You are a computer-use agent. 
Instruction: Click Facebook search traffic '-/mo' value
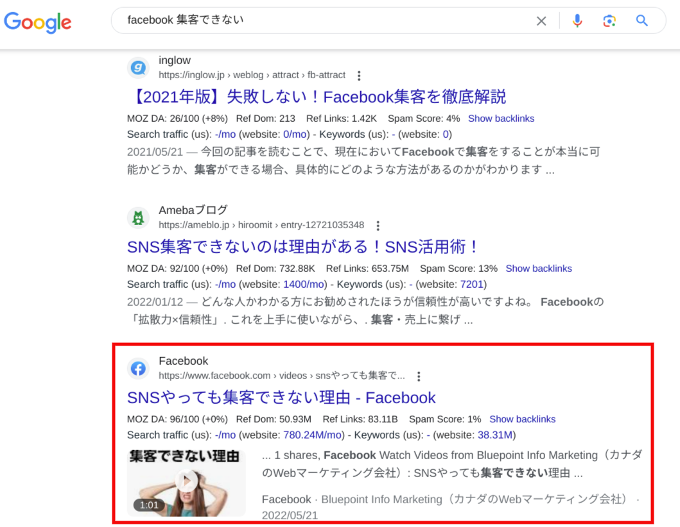click(225, 435)
